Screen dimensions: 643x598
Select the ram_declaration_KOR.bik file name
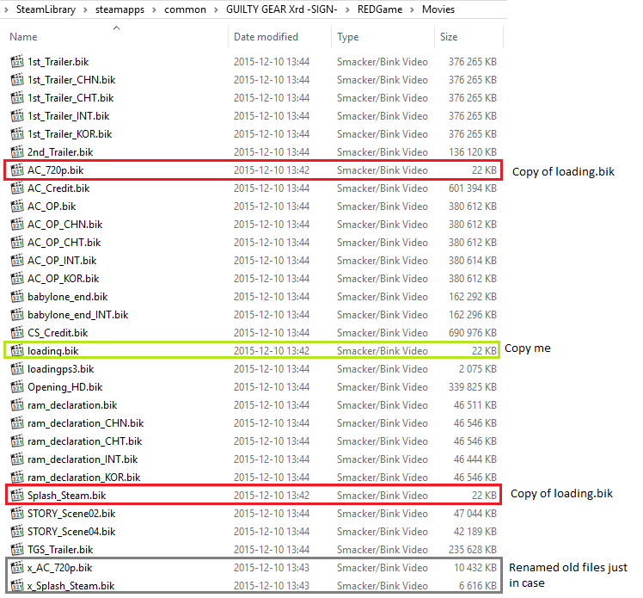(x=84, y=478)
